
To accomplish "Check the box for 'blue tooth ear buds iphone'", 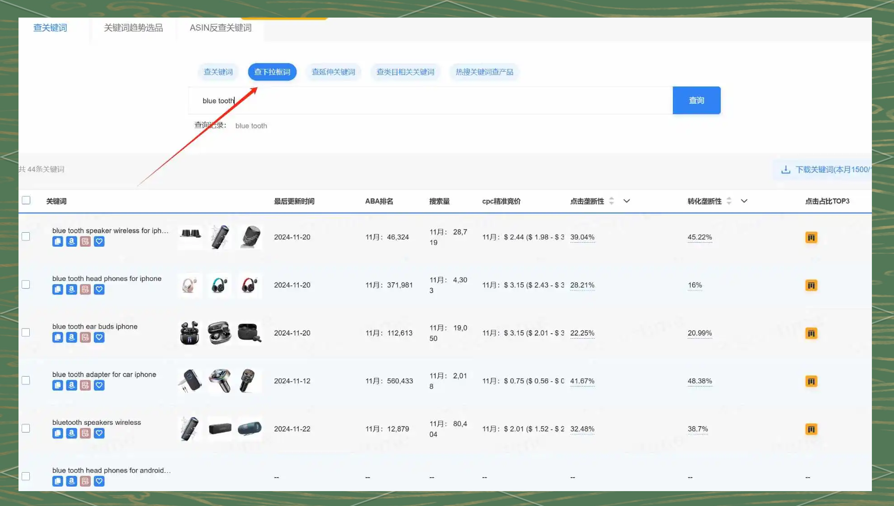I will click(26, 332).
